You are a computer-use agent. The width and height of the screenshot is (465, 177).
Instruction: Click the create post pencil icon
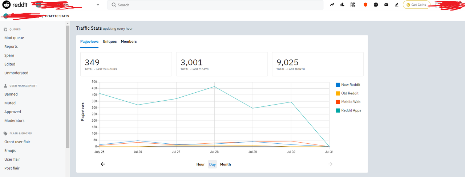click(x=397, y=5)
